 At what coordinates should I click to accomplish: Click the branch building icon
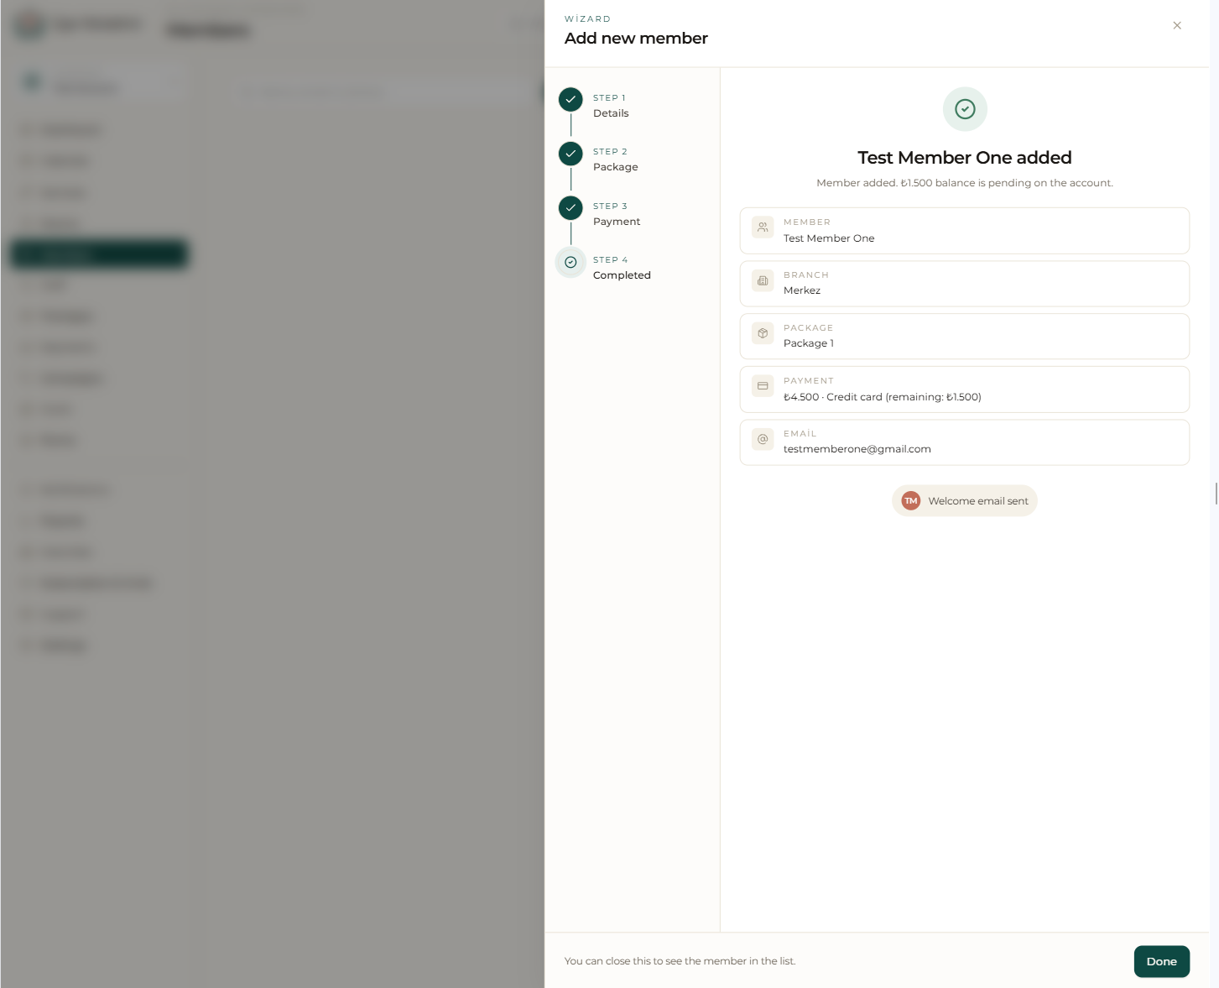point(763,280)
